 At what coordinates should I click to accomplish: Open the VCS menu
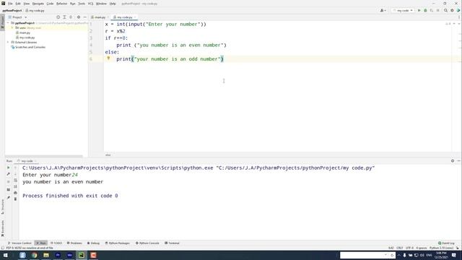90,4
